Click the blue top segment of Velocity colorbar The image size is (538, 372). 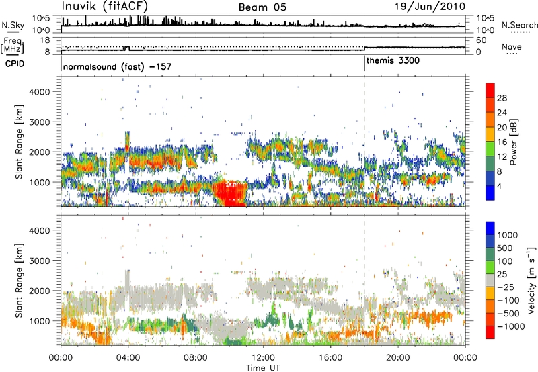point(490,228)
